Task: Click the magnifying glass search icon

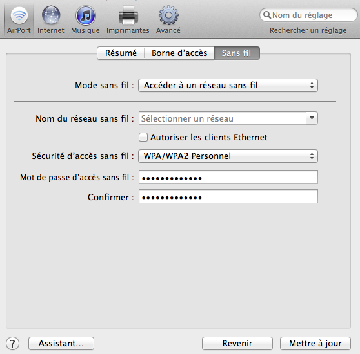Action: click(x=267, y=15)
